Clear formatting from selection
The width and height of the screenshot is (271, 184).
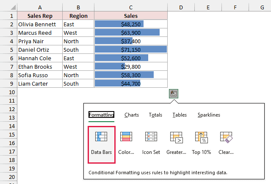click(226, 143)
